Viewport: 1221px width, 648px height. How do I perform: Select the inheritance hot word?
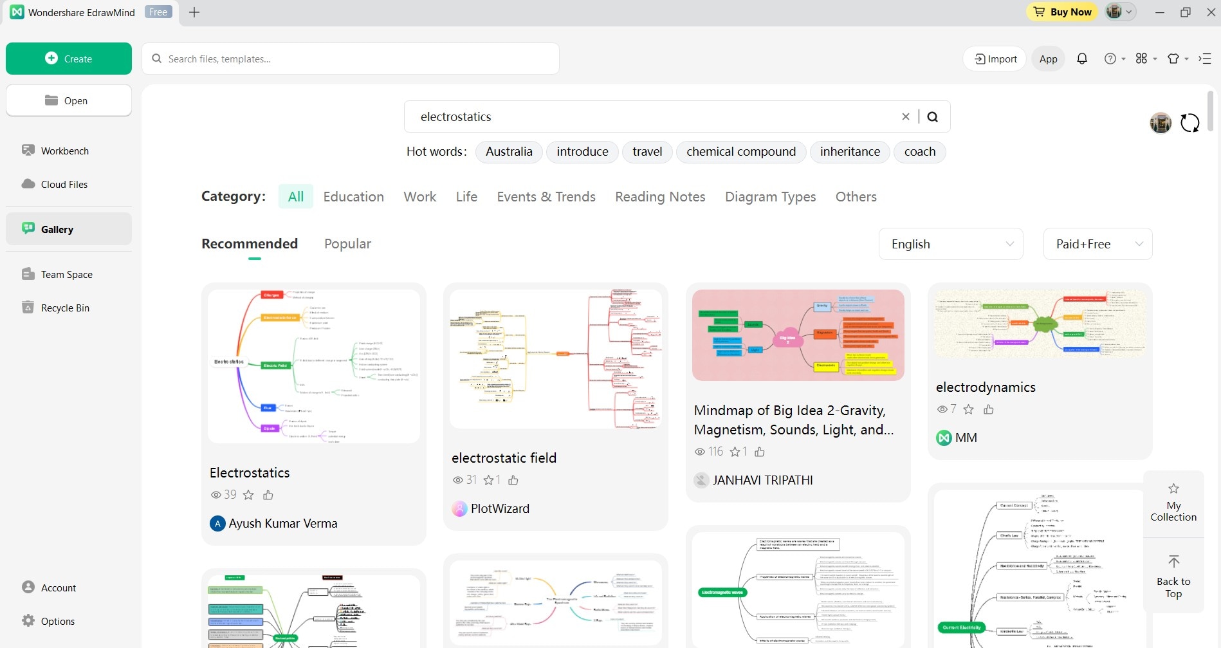point(850,152)
